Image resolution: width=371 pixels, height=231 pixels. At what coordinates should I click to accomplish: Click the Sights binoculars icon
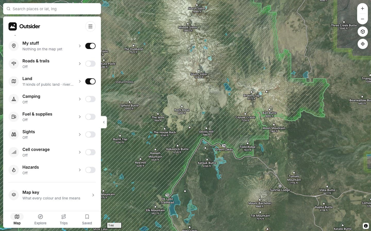tap(14, 134)
